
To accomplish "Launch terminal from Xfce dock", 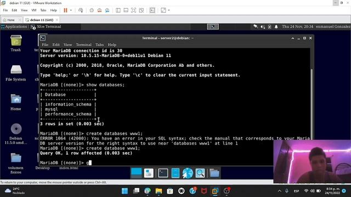I will click(x=163, y=173).
